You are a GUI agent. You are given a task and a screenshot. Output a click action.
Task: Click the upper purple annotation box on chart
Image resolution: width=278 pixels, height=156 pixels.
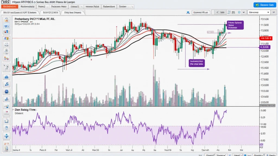[x=235, y=25]
